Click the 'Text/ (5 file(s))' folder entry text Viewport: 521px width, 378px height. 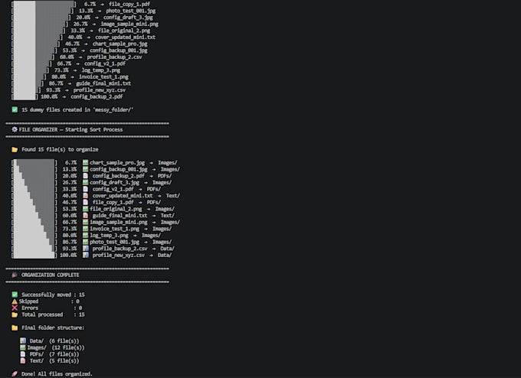click(54, 361)
